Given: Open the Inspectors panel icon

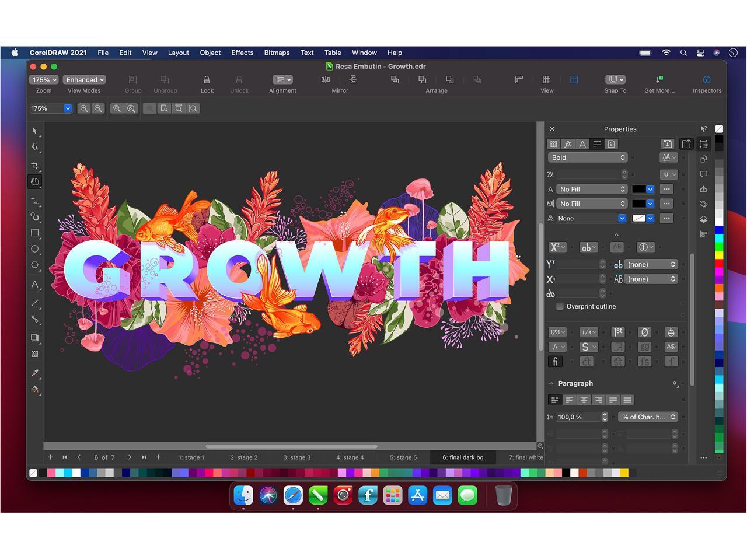Looking at the screenshot, I should click(707, 80).
